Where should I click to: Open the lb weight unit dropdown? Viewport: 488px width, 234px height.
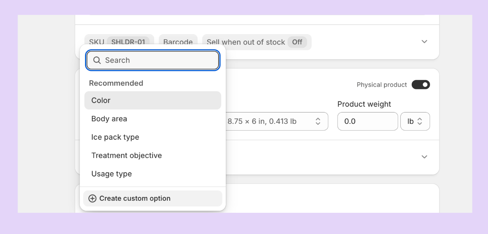(x=415, y=122)
